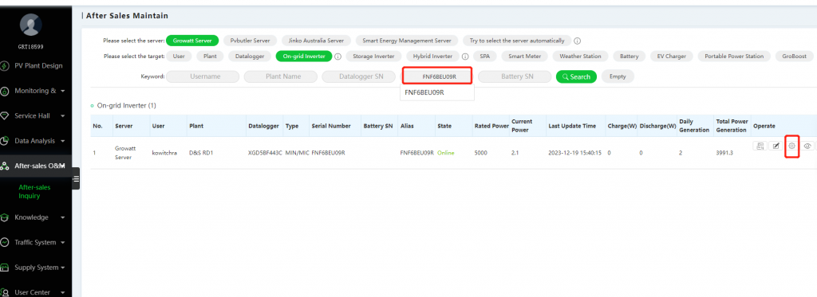Click the Monitoring sidebar icon
Image resolution: width=817 pixels, height=297 pixels.
(5, 91)
